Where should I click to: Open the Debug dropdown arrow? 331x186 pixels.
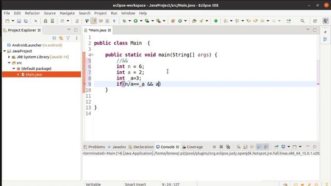[x=130, y=21]
